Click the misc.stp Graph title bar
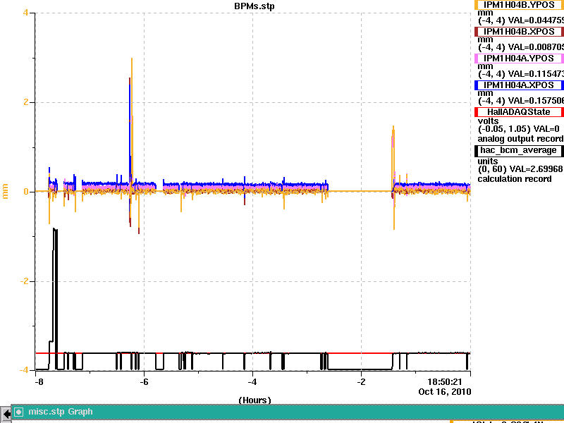 (x=288, y=412)
